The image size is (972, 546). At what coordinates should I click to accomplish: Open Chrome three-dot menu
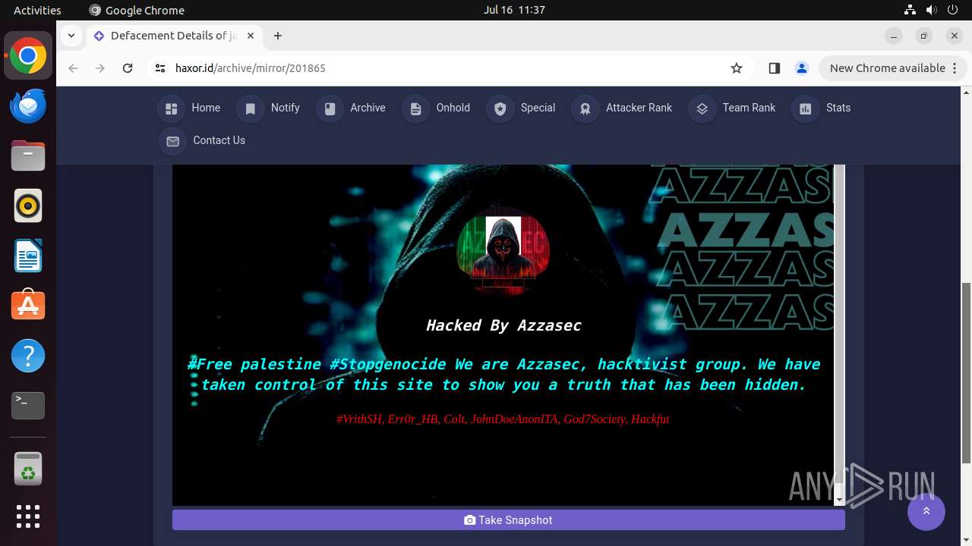pyautogui.click(x=955, y=68)
